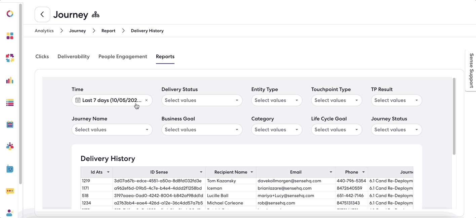This screenshot has height=218, width=476.
Task: Select the Lucille Ball recipient cell
Action: pos(231,196)
